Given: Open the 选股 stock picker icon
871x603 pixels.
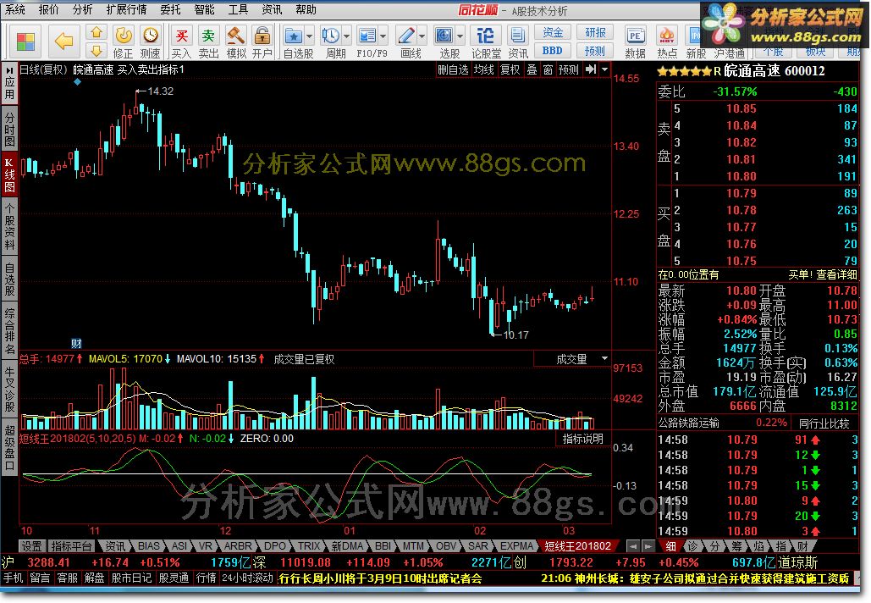Looking at the screenshot, I should (x=444, y=36).
